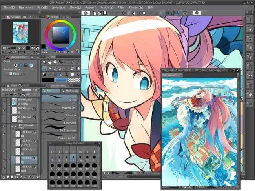The height and width of the screenshot is (191, 255).
Task: Select the Move layer tool
Action: 61,62
